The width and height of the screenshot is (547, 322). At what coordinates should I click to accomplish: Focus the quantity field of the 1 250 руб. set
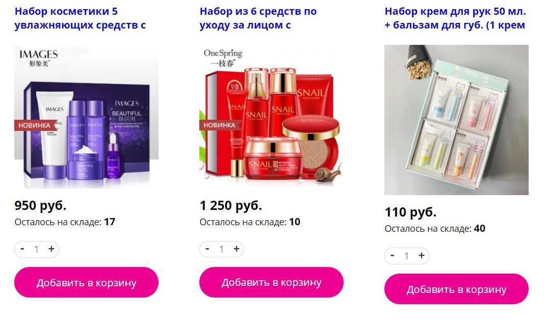[x=222, y=249]
